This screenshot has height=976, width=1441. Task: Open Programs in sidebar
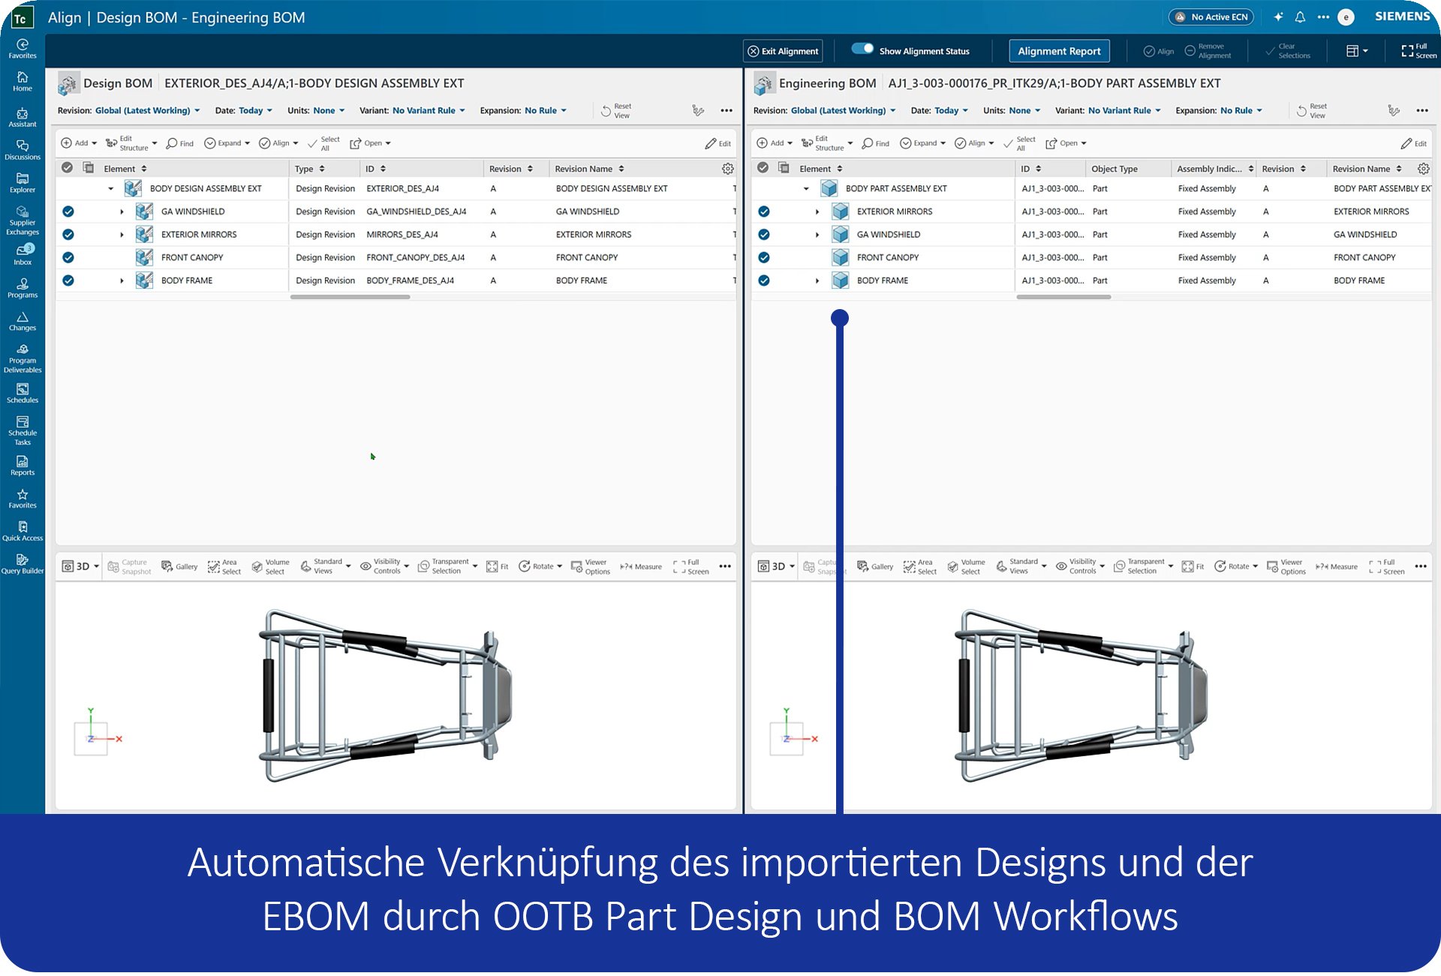pos(23,288)
